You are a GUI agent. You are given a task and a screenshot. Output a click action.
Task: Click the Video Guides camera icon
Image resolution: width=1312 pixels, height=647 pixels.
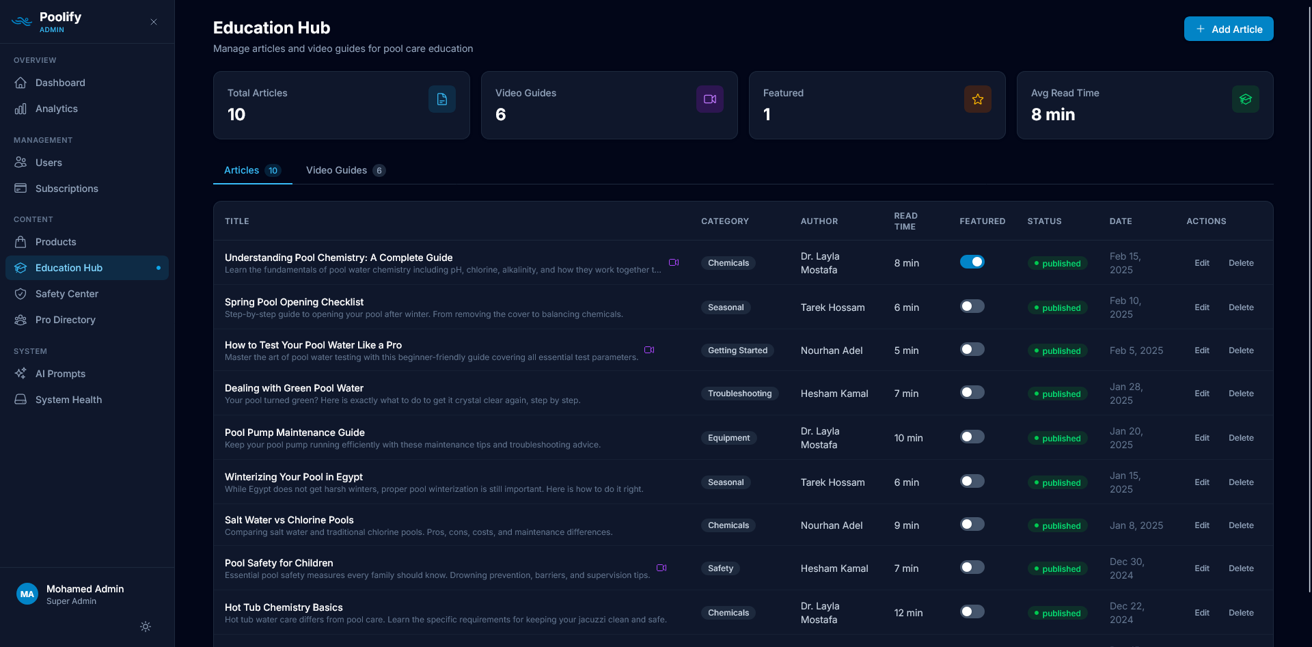710,99
